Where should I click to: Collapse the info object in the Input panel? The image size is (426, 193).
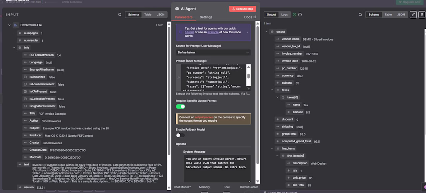click(14, 48)
